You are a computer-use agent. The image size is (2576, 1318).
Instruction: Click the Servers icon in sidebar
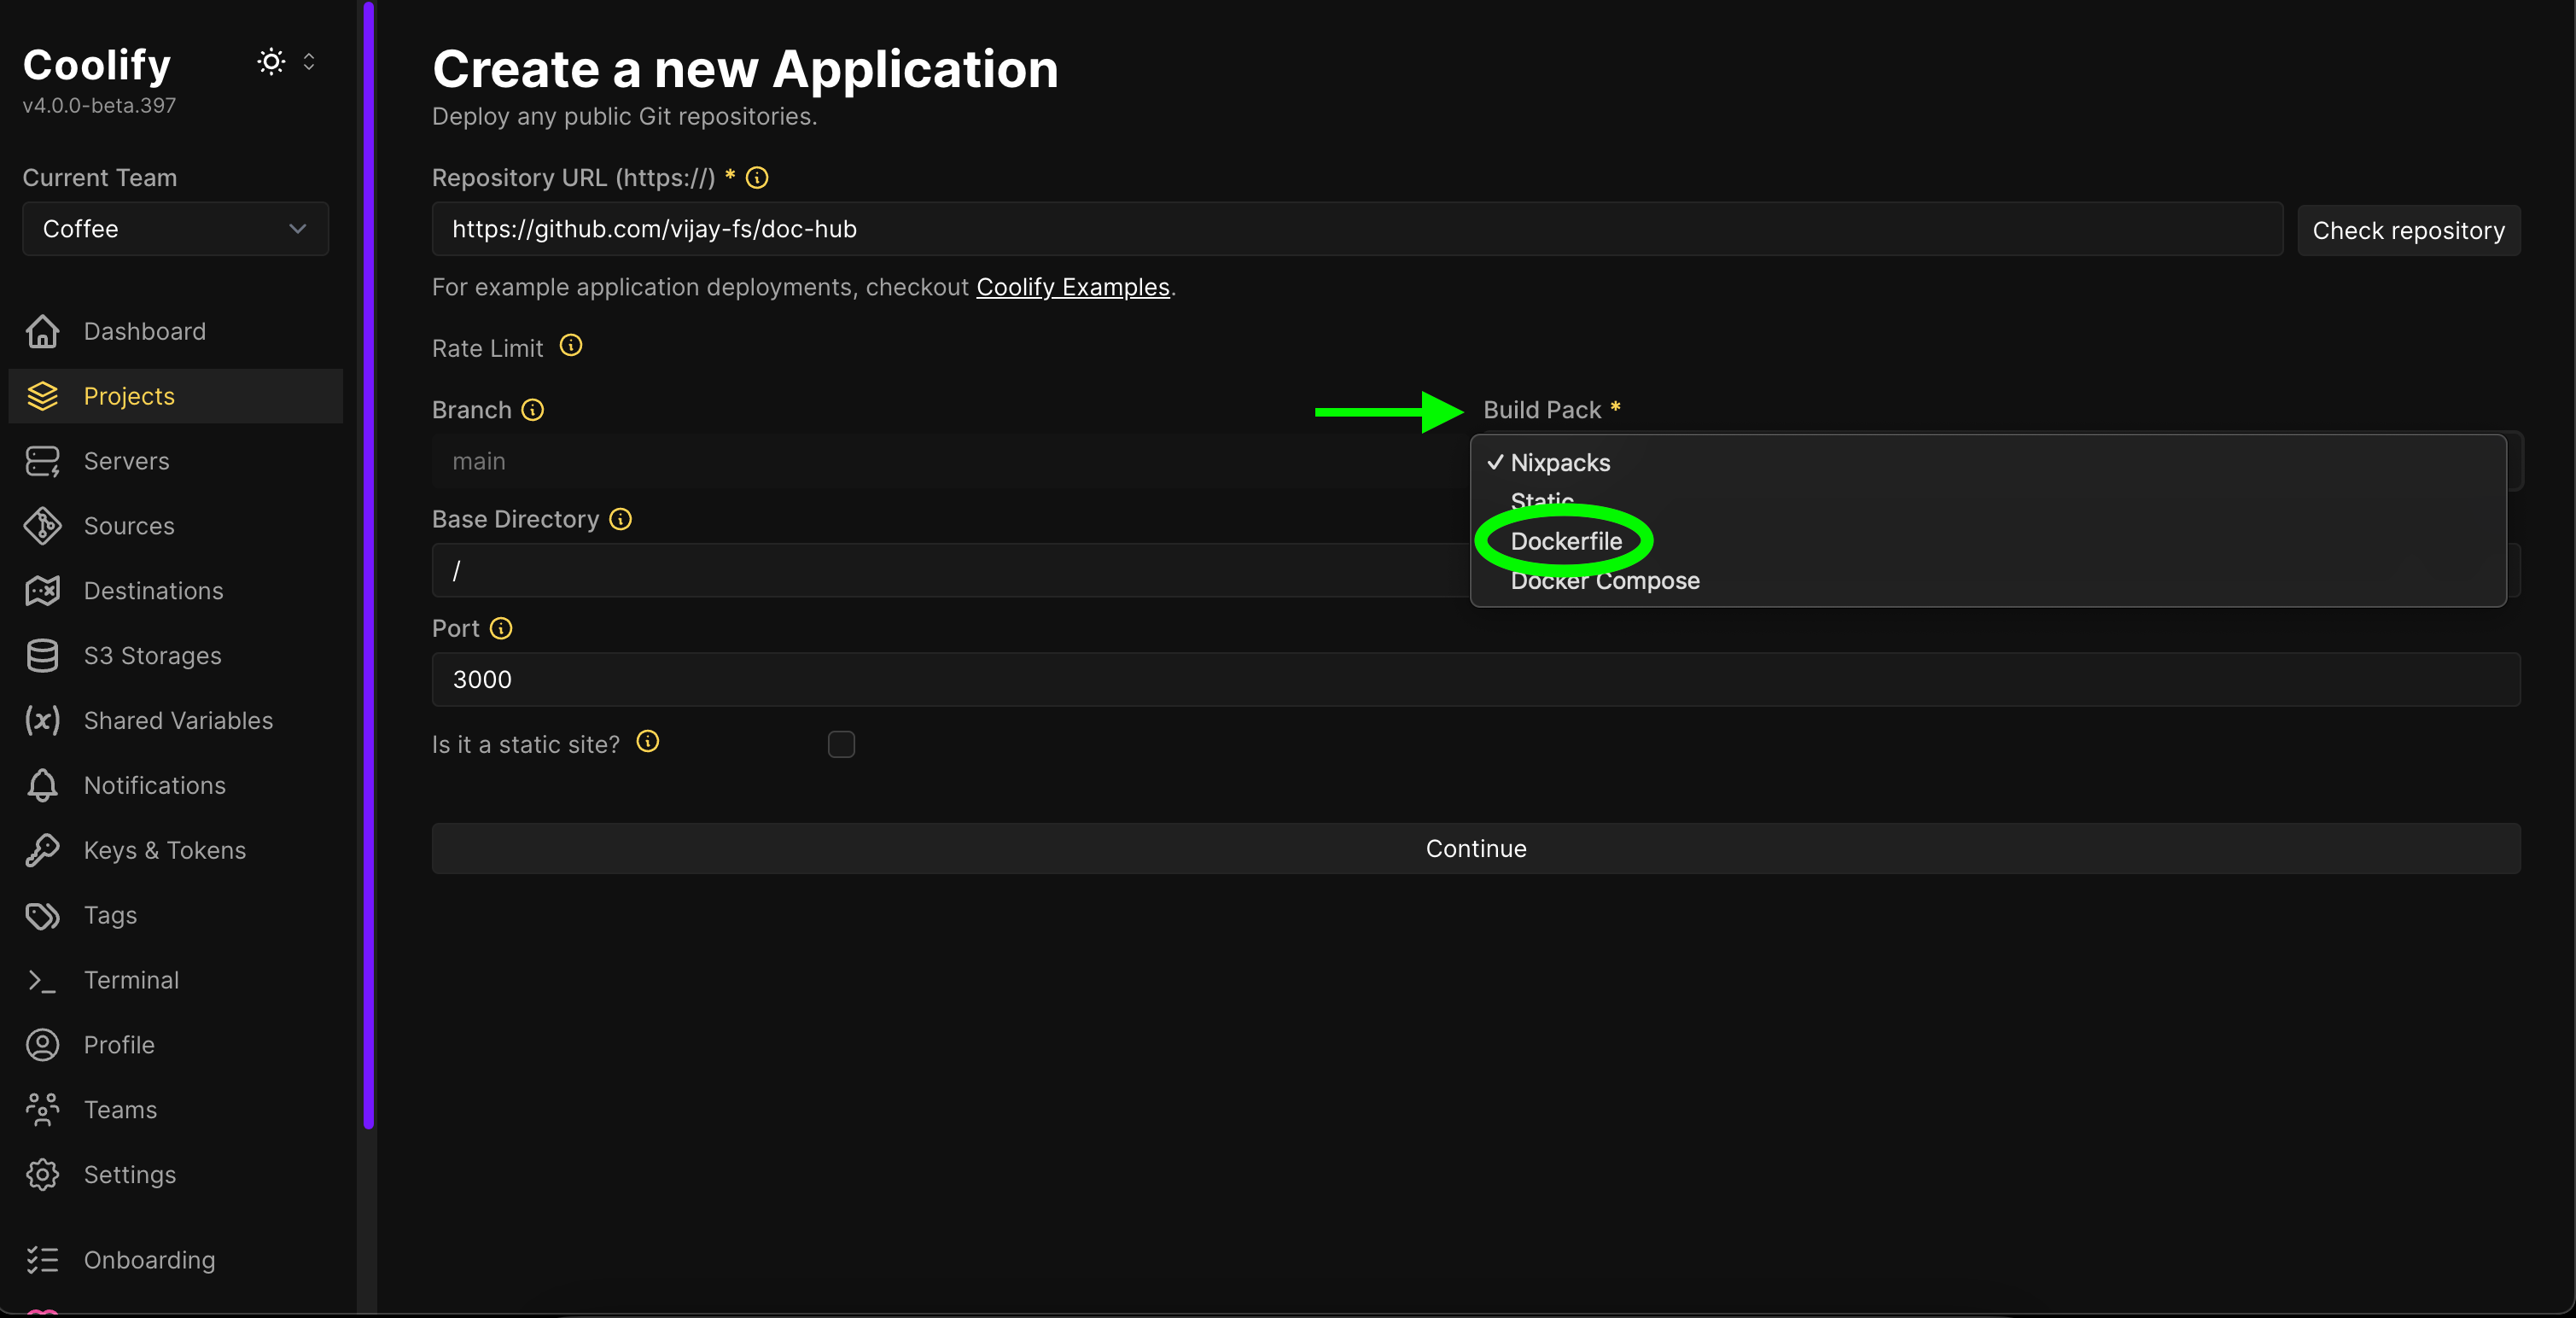point(42,461)
